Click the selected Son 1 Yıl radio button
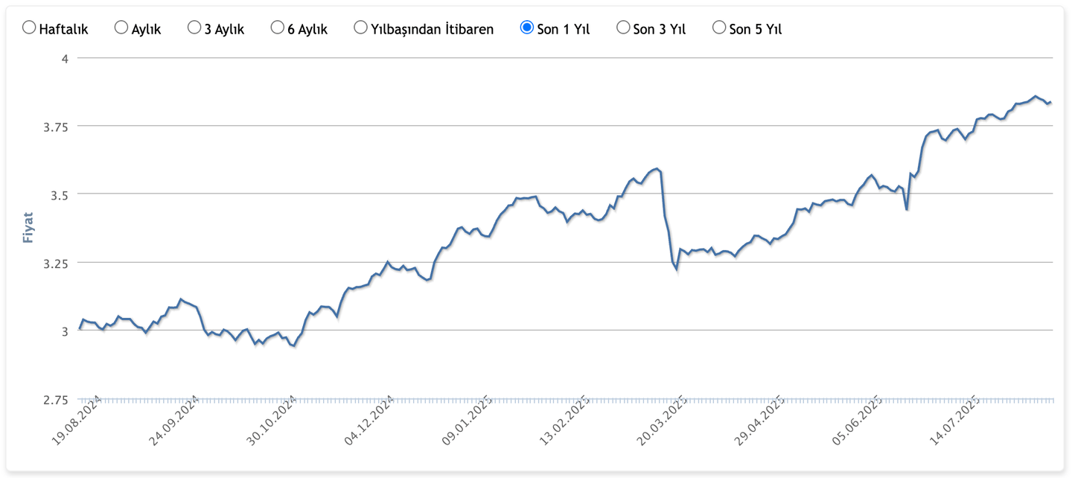Screen dimensions: 1072x478 pyautogui.click(x=527, y=26)
